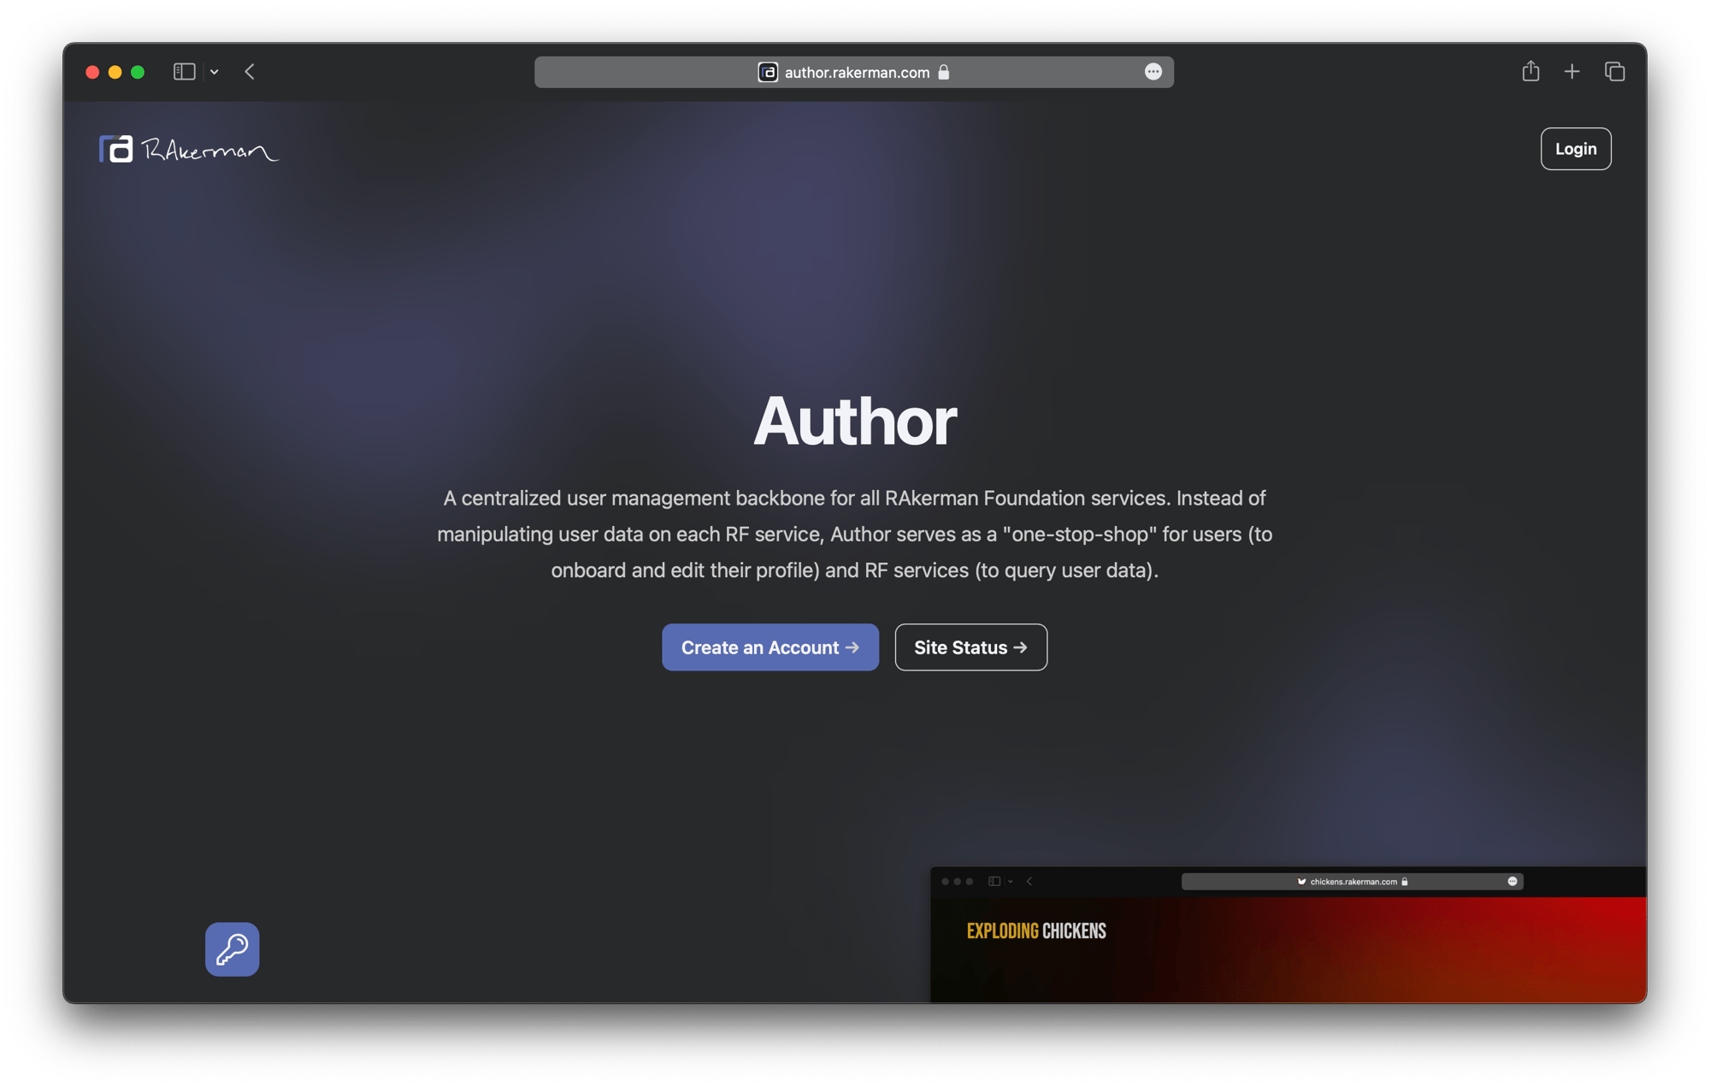Expand the sidebar options chevron

214,72
